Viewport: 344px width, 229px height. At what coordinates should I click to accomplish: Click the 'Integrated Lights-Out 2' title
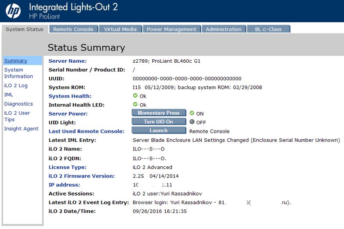tap(73, 7)
